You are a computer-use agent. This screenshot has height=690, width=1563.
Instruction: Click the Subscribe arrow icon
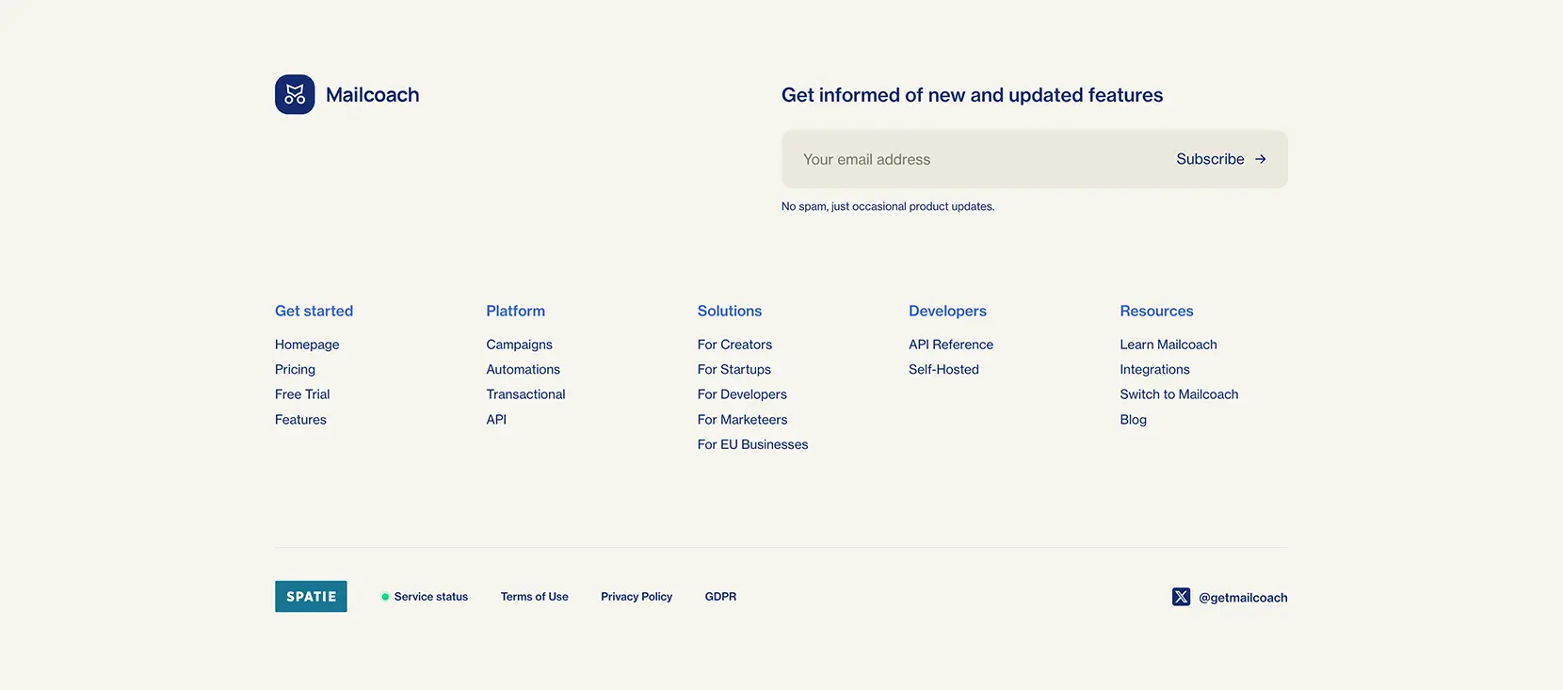click(1260, 159)
